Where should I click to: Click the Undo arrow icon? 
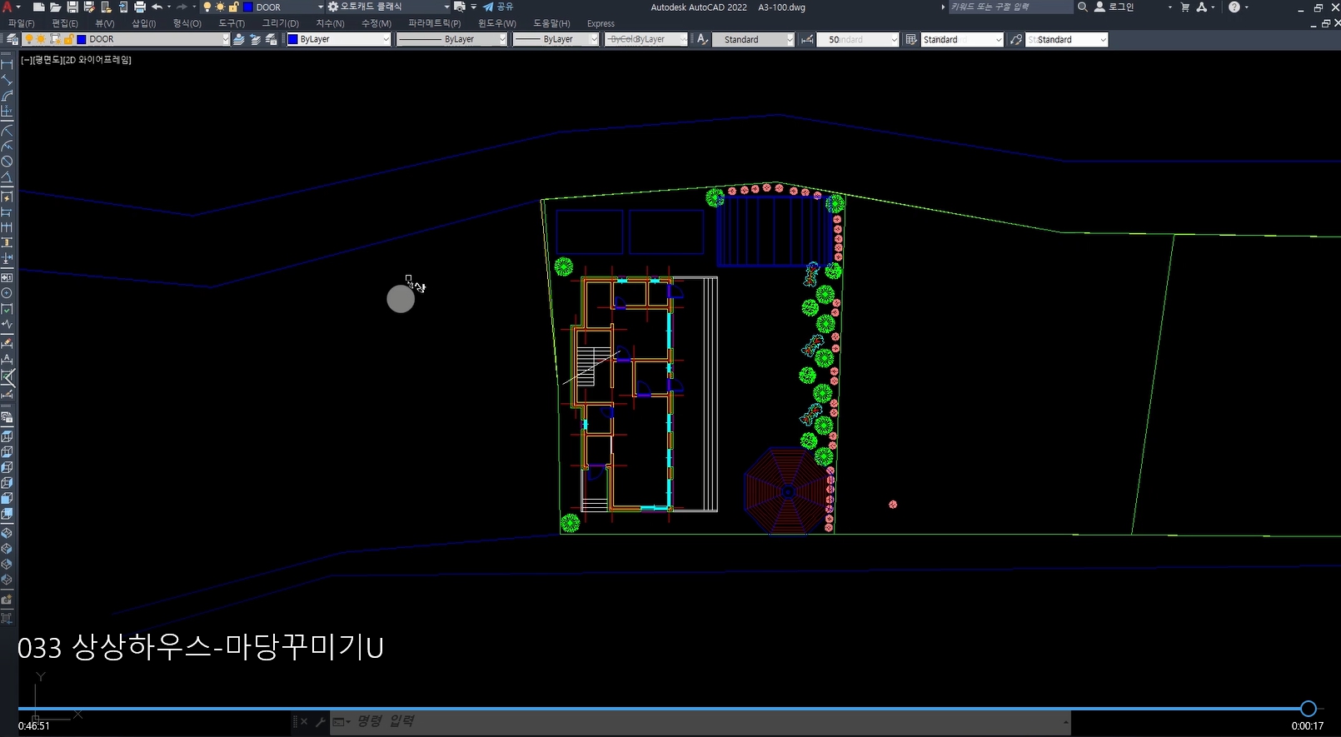coord(157,7)
